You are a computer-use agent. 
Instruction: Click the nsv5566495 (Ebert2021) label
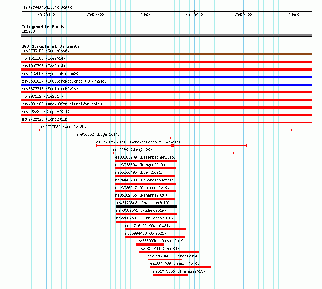click(x=139, y=172)
